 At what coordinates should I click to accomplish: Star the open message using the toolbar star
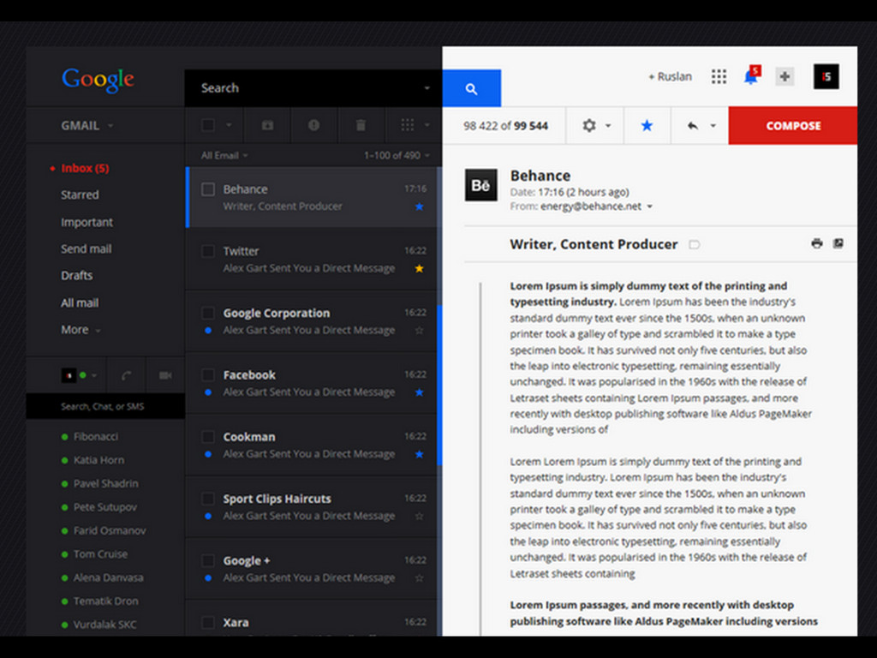tap(647, 125)
